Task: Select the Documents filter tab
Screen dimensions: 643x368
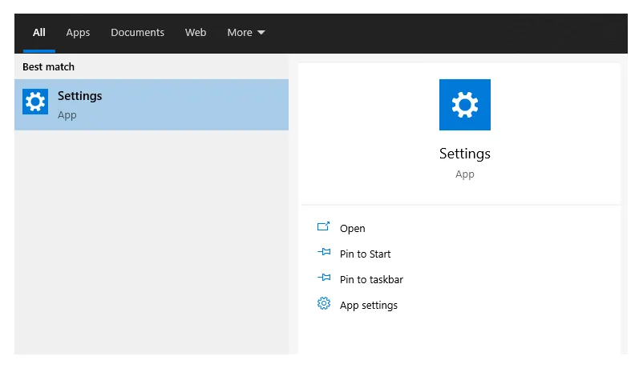Action: click(137, 32)
